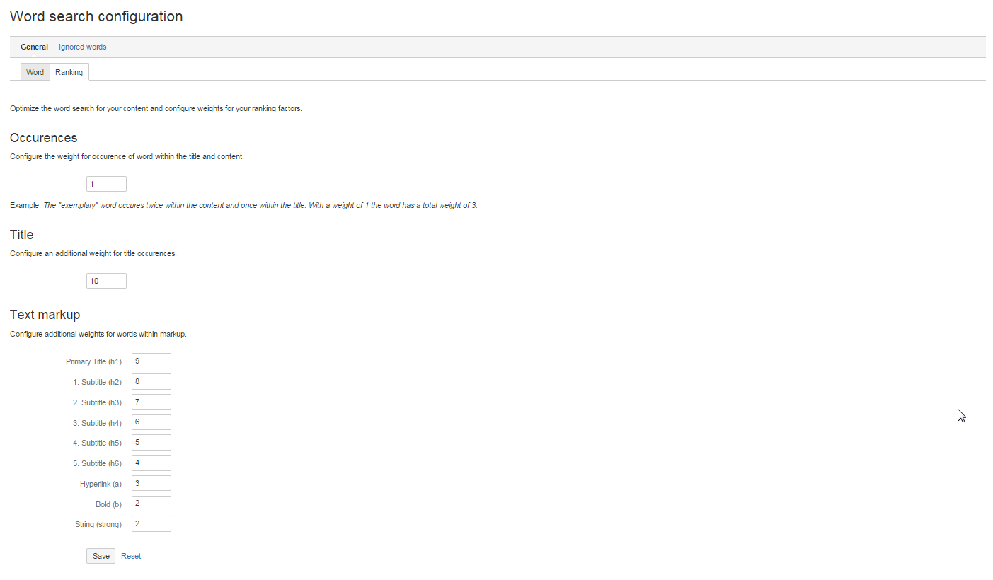Open the General menu tab
The image size is (993, 580).
point(34,47)
